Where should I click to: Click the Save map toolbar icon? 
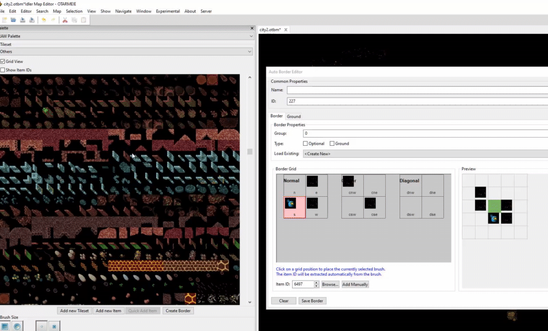click(22, 20)
